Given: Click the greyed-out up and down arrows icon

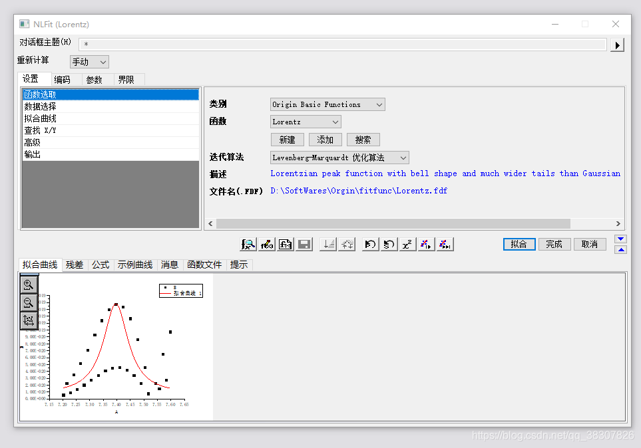Looking at the screenshot, I should [x=347, y=244].
